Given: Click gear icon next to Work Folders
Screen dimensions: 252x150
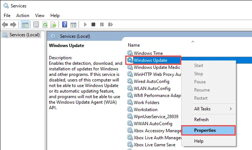Looking at the screenshot, I should click(130, 102).
